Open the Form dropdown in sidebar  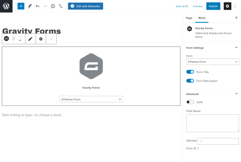pos(212,62)
